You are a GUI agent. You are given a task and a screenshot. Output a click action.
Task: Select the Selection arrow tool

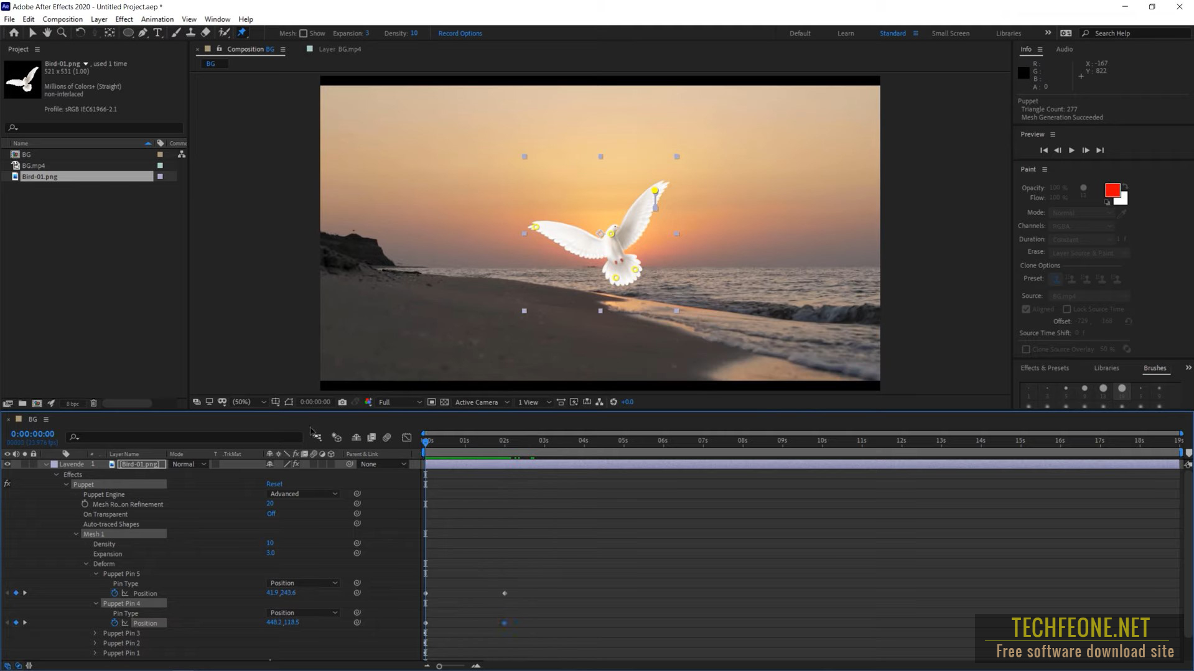32,33
